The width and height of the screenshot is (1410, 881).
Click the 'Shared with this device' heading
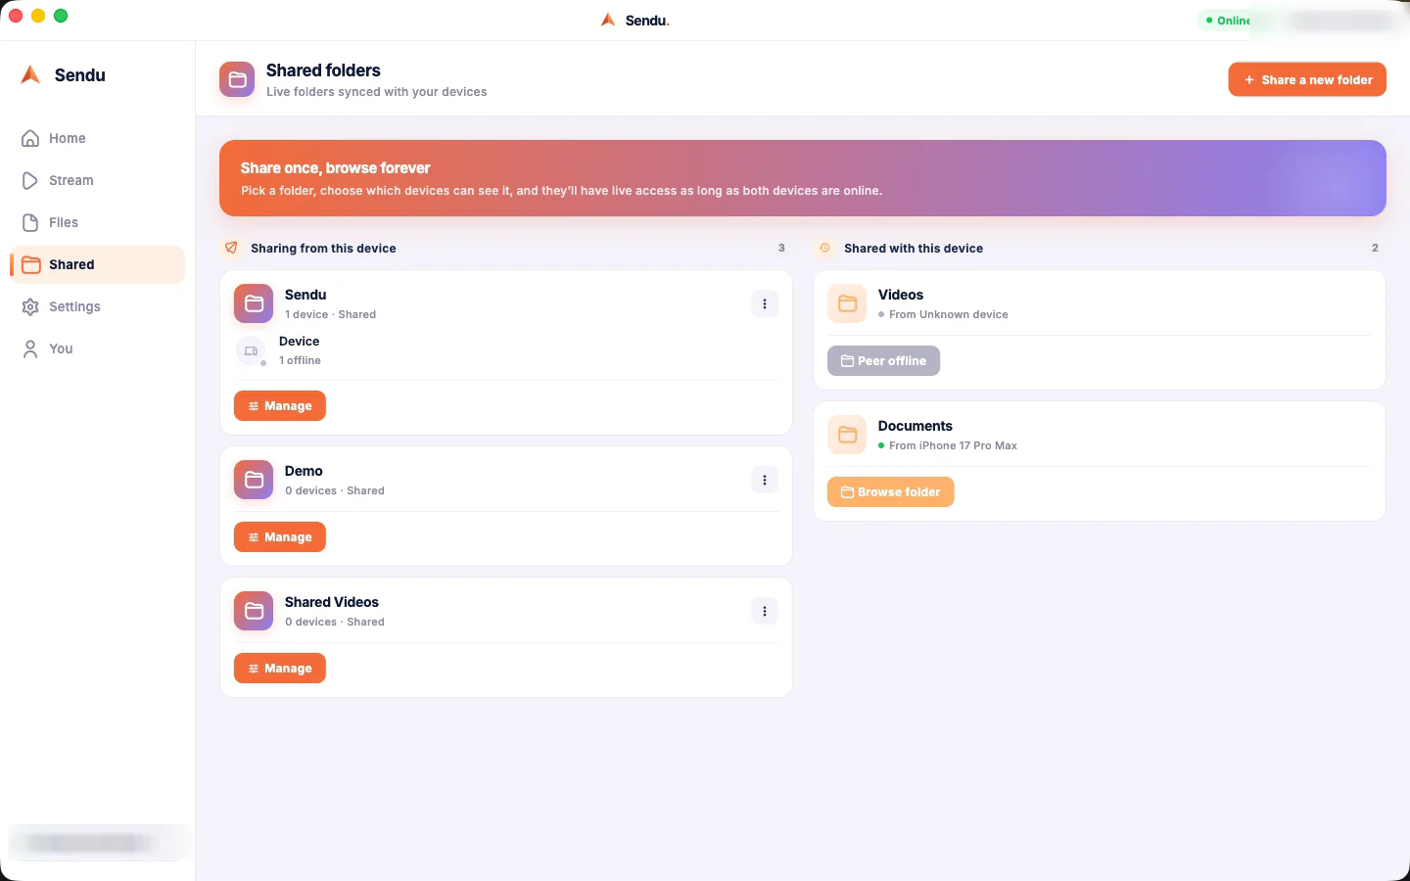point(914,249)
